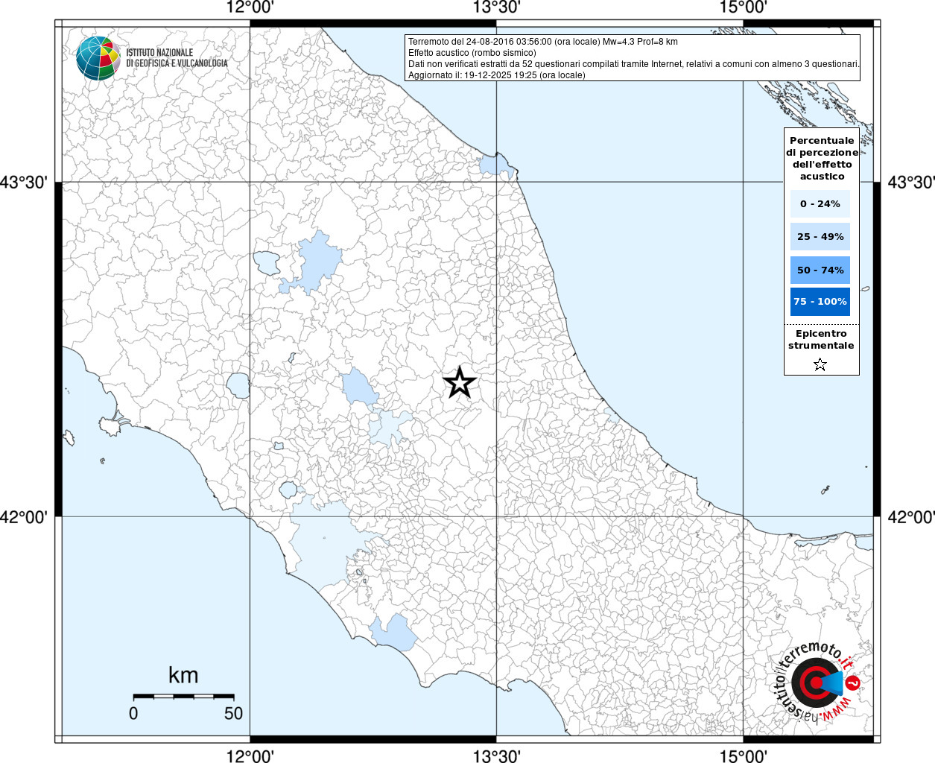Click the right 42°00' latitude label
The height and width of the screenshot is (763, 935).
[910, 516]
